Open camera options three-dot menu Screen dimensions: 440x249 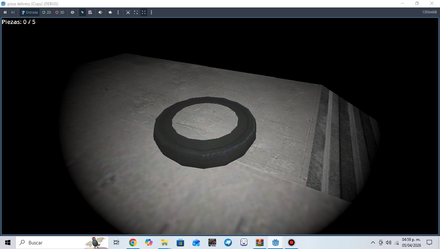118,12
